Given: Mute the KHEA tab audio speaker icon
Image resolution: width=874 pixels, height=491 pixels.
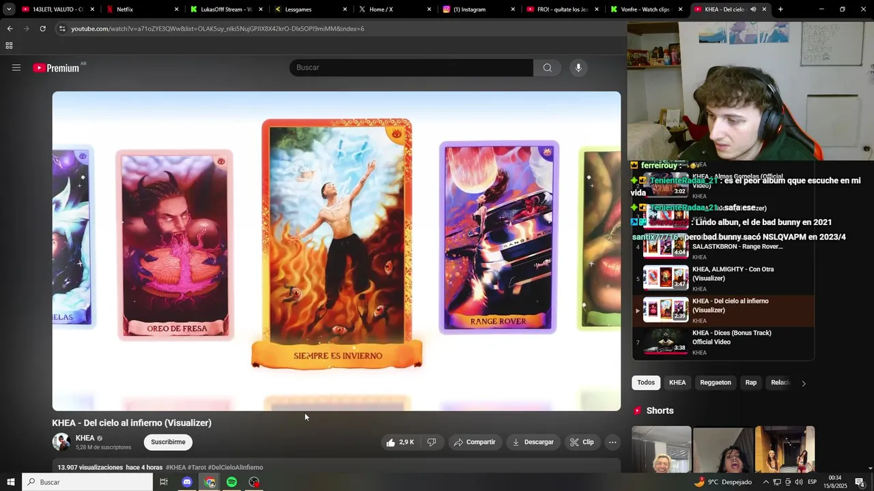Looking at the screenshot, I should click(753, 10).
